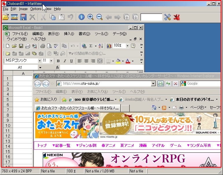Click the IrfanView Copy icon
Screen dimensions: 223x175
tap(53, 17)
